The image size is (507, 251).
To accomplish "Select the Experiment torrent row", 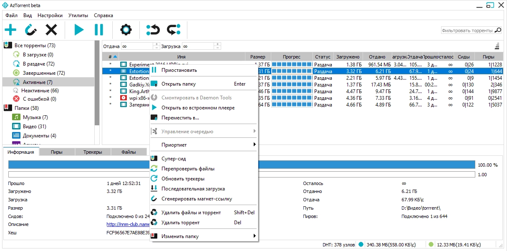I will pyautogui.click(x=303, y=64).
